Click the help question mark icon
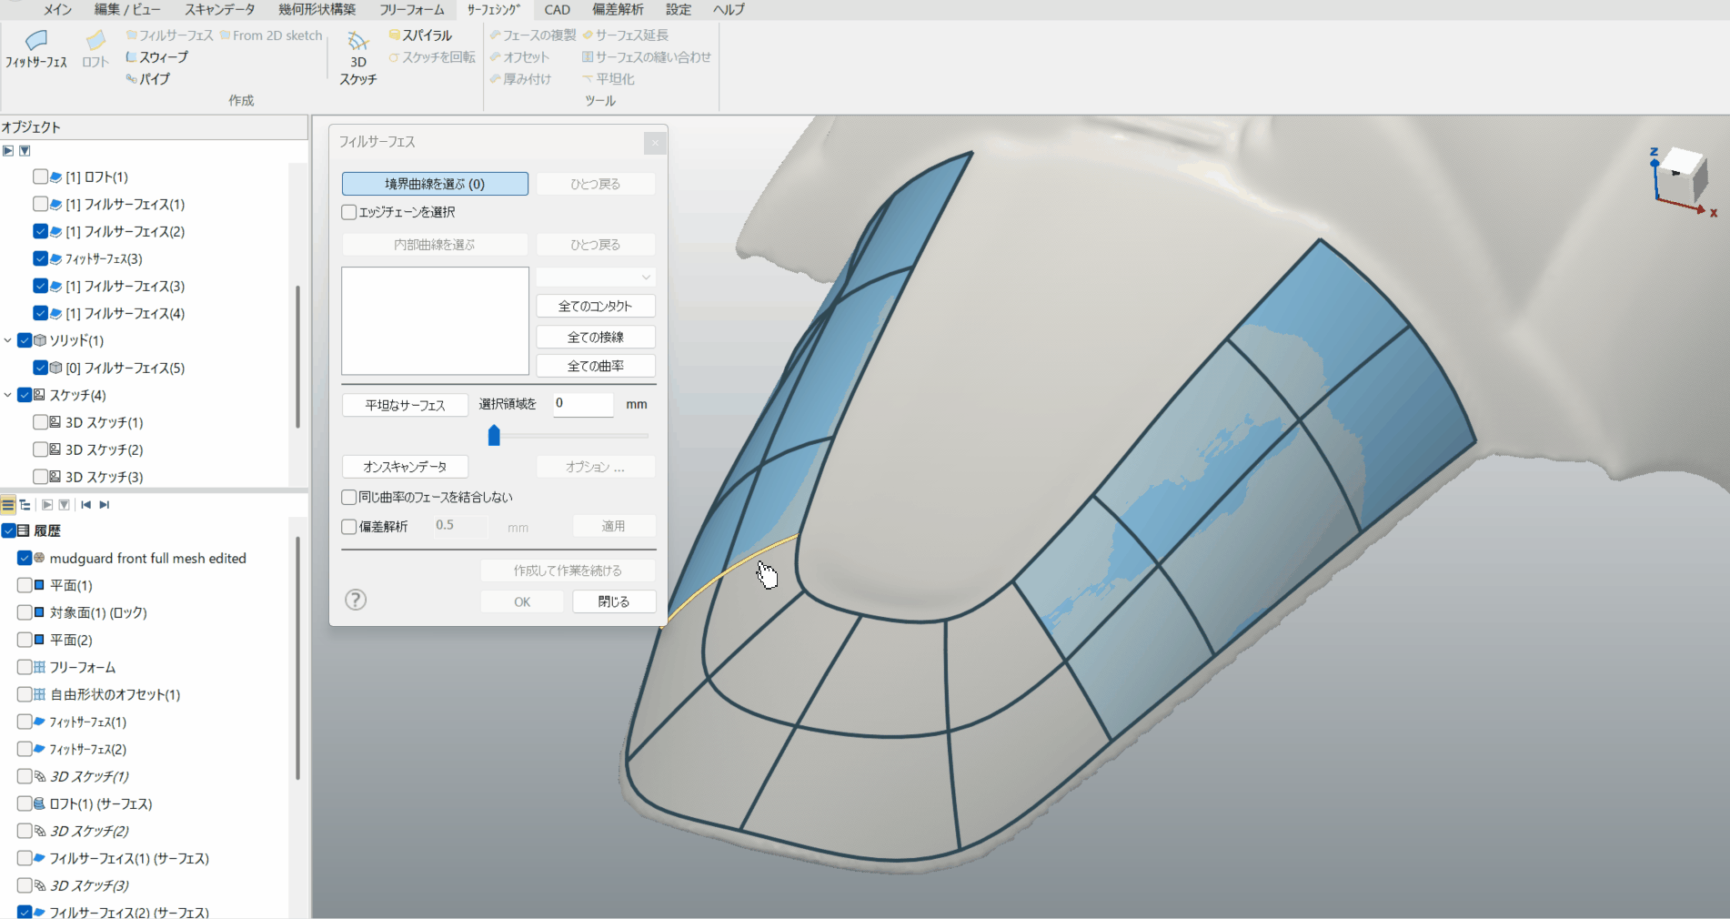The width and height of the screenshot is (1730, 919). 356,600
